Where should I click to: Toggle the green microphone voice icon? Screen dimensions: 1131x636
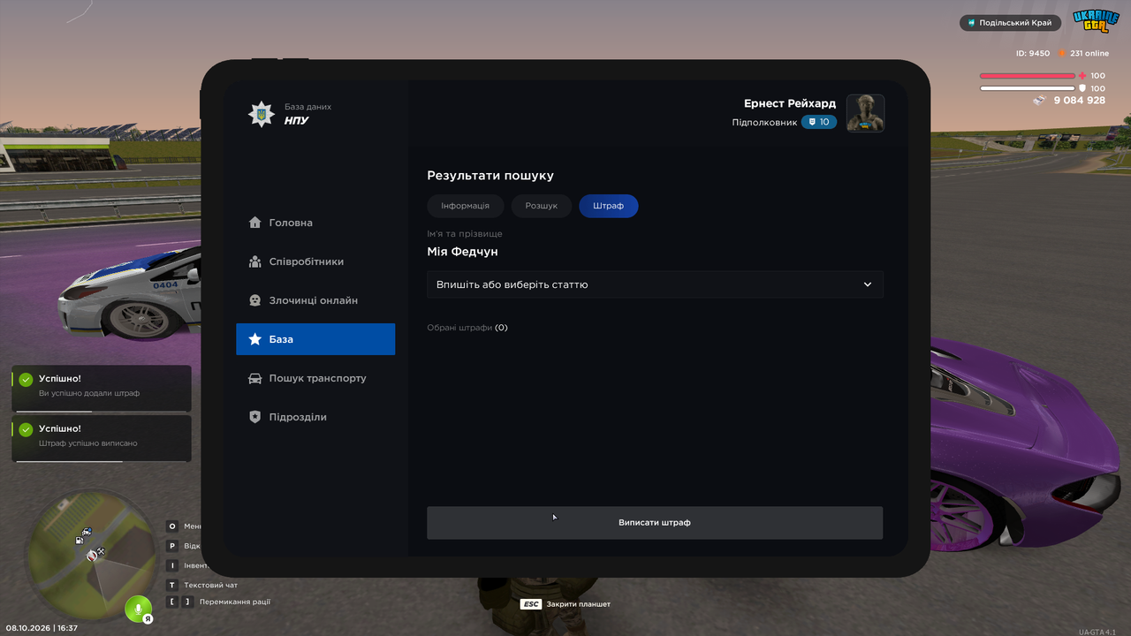(x=137, y=609)
